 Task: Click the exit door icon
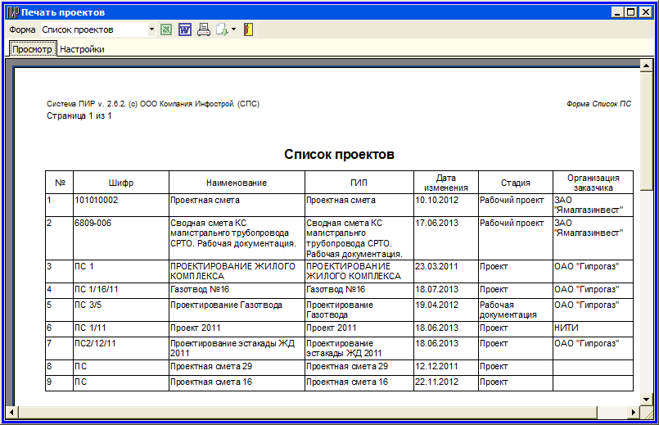coord(248,29)
